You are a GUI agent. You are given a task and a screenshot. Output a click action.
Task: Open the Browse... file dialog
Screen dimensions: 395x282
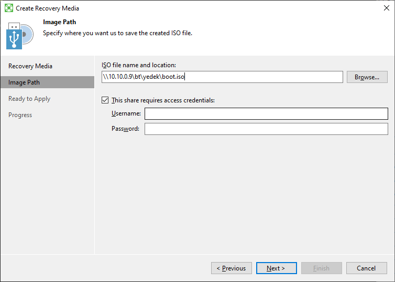click(x=367, y=77)
